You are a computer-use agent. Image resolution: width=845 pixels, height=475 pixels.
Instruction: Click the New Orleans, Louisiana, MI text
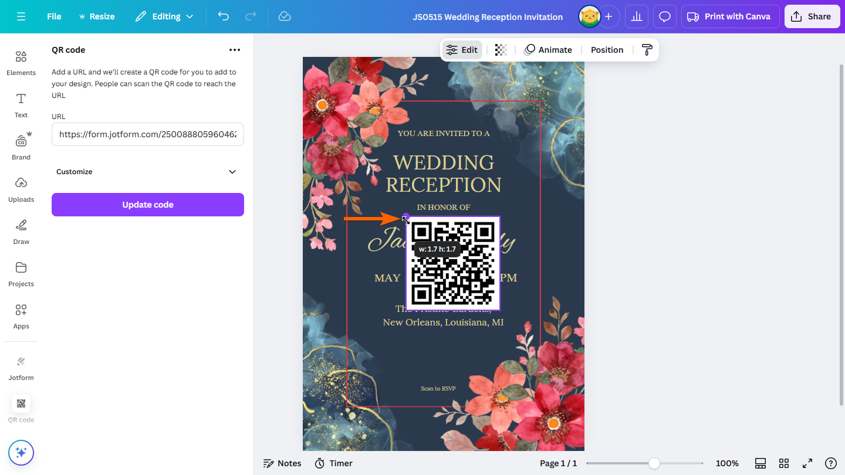click(x=443, y=323)
